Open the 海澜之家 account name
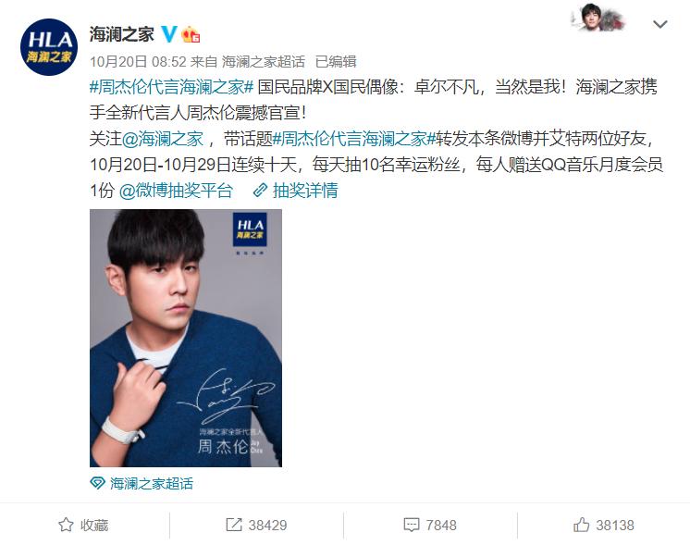 122,34
